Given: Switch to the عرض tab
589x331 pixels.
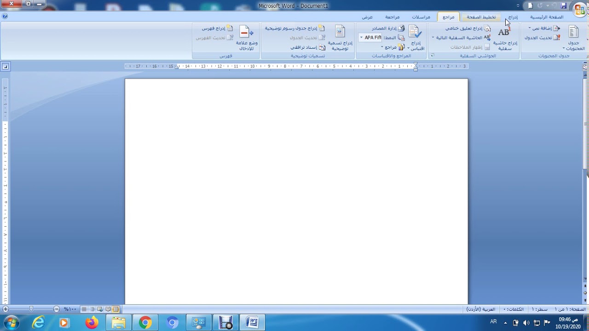Looking at the screenshot, I should point(367,17).
